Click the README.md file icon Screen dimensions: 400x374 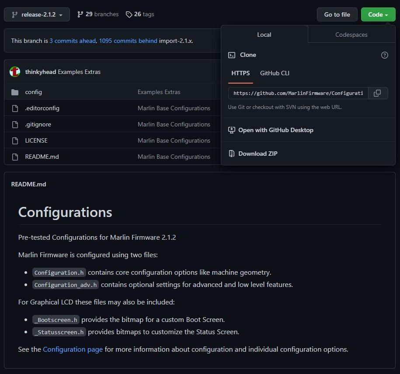click(15, 157)
